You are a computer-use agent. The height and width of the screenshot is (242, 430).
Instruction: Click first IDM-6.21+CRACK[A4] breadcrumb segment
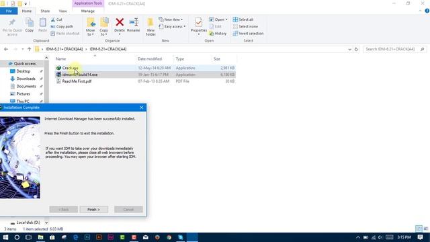point(64,49)
